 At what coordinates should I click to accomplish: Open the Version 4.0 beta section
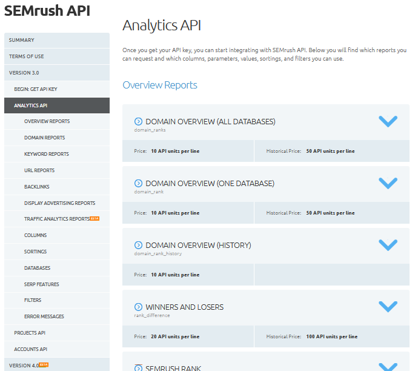24,366
